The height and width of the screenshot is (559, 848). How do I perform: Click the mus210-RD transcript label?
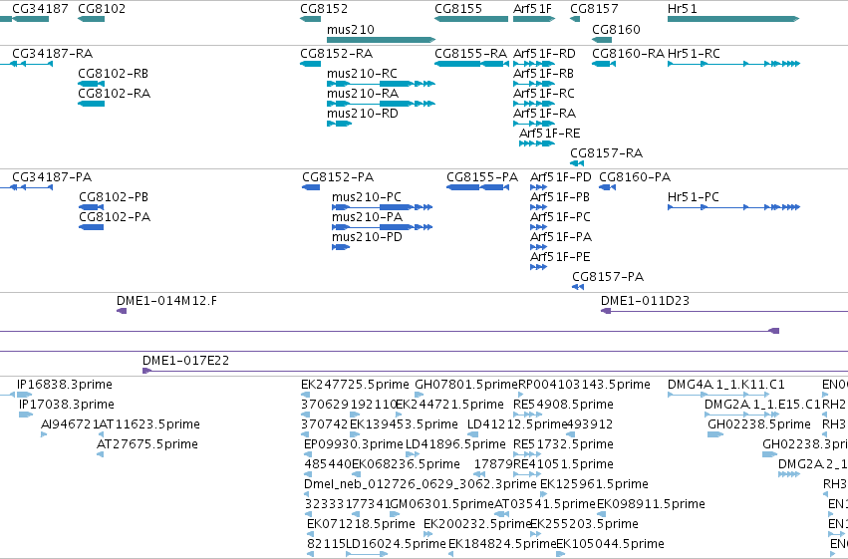point(363,114)
